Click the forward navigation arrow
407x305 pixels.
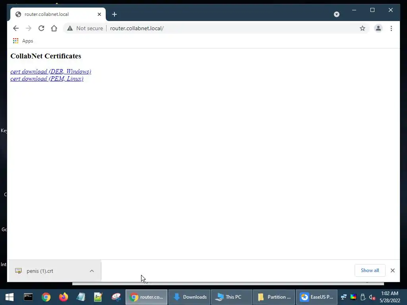tap(29, 28)
